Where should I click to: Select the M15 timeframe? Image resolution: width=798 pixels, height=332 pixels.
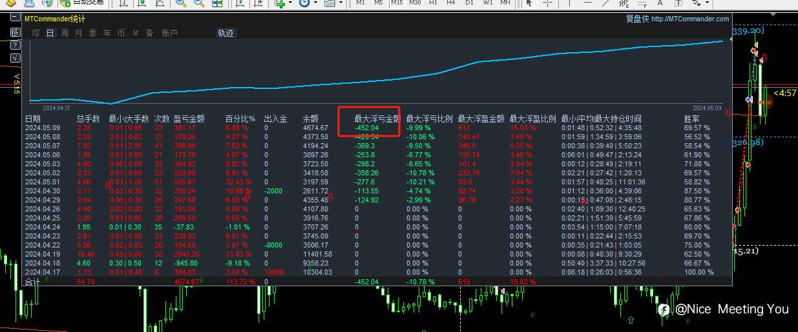tap(397, 3)
